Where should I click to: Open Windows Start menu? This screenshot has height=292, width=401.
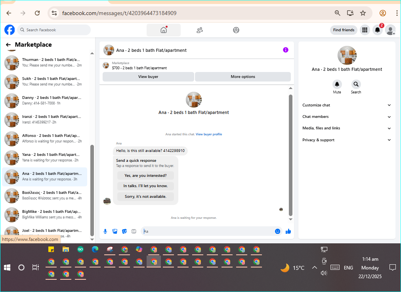tap(7, 267)
